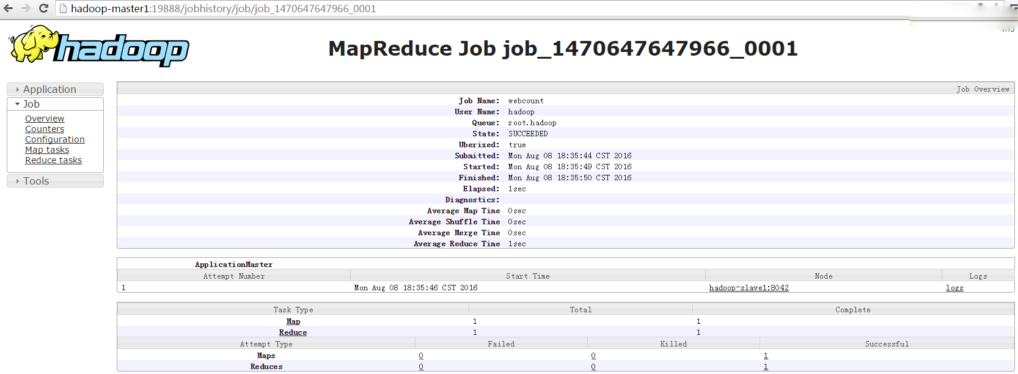View the ApplicationMaster logs link
Viewport: 1018px width, 374px height.
point(954,288)
